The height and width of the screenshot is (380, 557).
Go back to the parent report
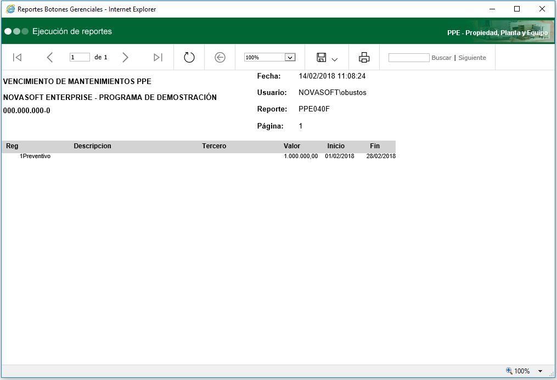click(x=220, y=57)
